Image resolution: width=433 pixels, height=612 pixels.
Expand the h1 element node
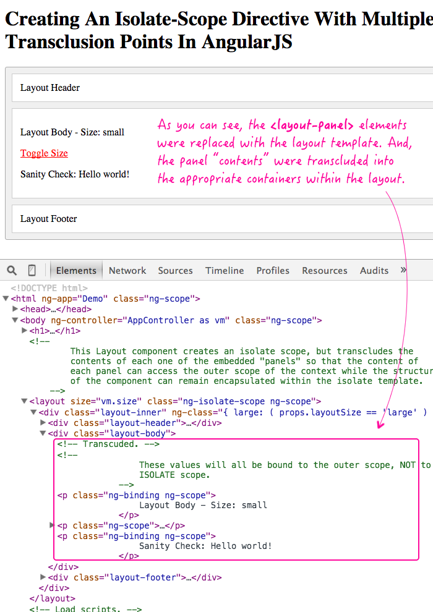point(24,331)
